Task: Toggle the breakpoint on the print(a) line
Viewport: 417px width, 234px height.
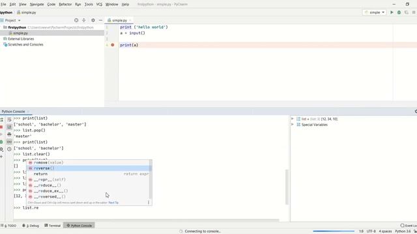Action: (x=113, y=45)
